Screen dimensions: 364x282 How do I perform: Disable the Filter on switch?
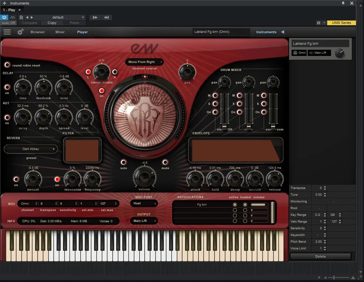click(x=57, y=179)
